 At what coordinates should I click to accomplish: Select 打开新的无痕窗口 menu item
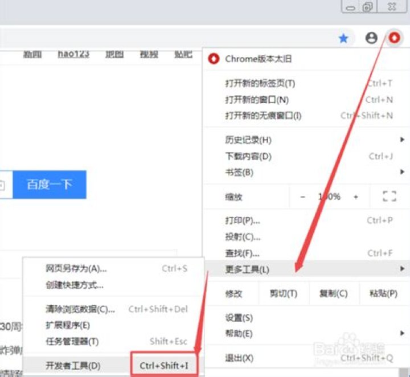point(263,116)
